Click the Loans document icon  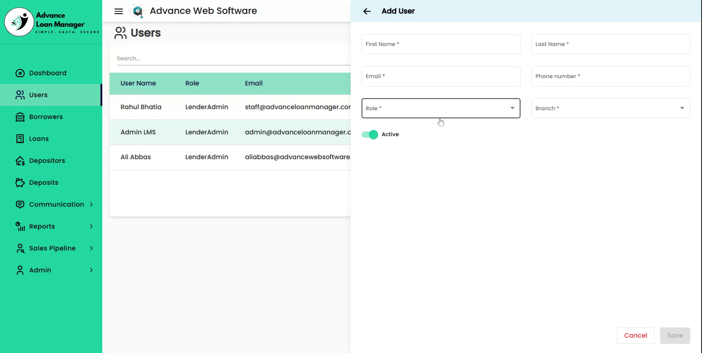coord(20,139)
